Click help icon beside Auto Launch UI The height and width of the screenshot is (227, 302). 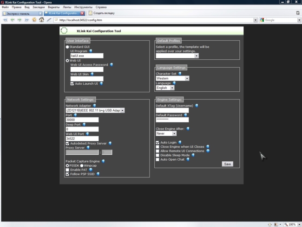[101, 83]
